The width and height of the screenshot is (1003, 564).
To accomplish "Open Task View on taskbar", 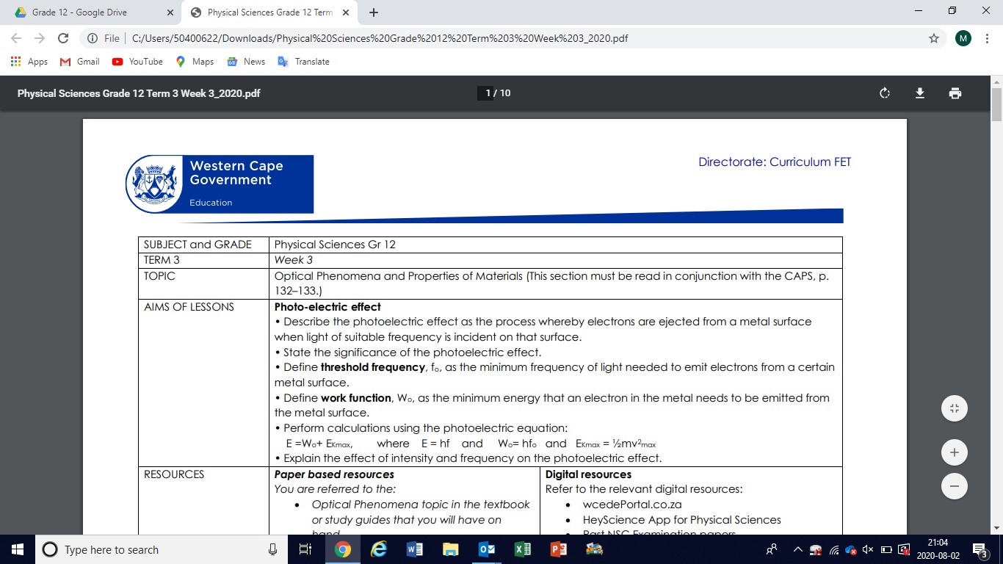I will tap(306, 549).
